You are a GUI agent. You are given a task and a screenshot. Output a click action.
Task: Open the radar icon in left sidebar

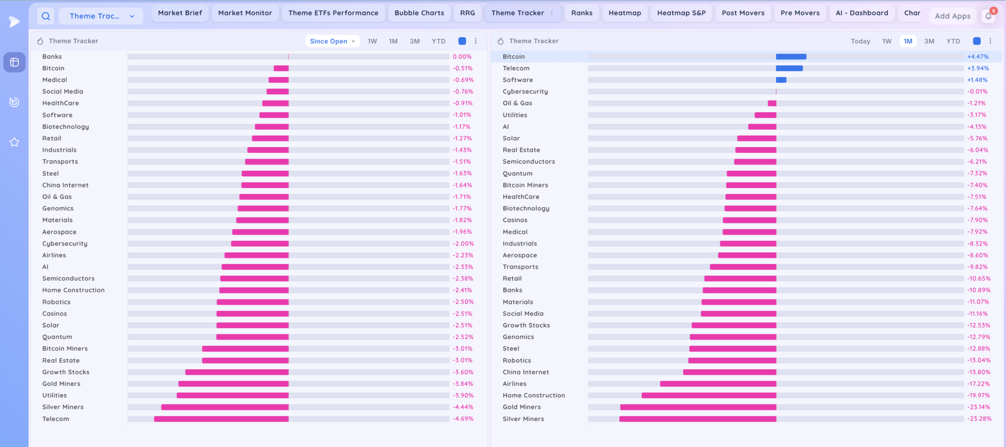coord(15,102)
